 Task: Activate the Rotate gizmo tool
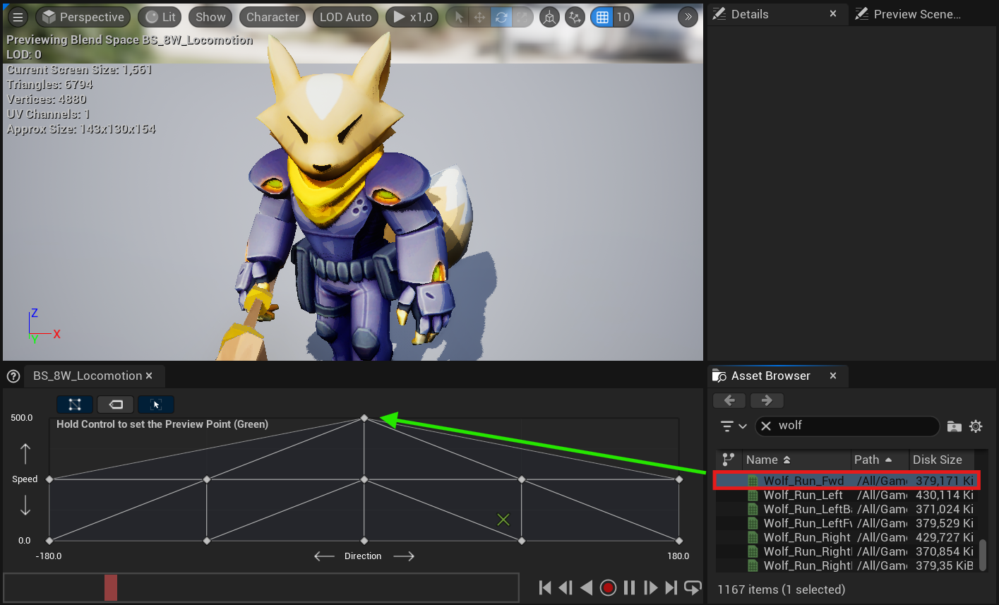tap(501, 17)
